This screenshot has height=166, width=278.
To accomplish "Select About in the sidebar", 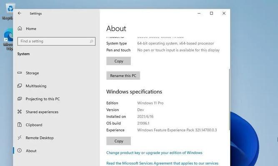I will click(31, 151).
